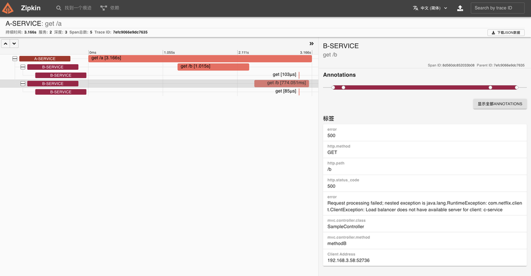Click the http.method GET tag value
The image size is (531, 276).
click(332, 152)
